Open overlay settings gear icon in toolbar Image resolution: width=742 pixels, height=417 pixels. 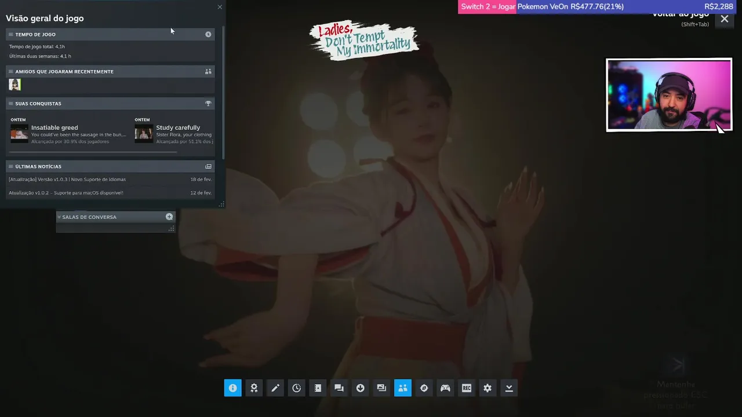click(x=488, y=388)
